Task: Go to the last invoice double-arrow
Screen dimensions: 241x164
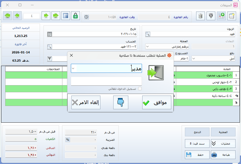Action: (x=8, y=16)
